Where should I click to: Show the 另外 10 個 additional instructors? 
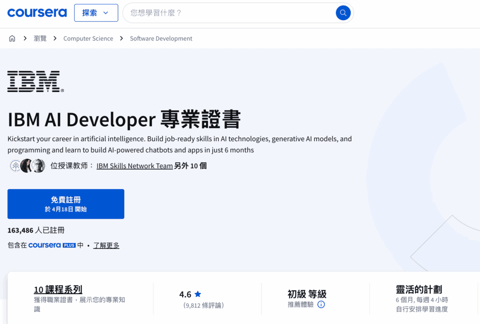pyautogui.click(x=190, y=166)
